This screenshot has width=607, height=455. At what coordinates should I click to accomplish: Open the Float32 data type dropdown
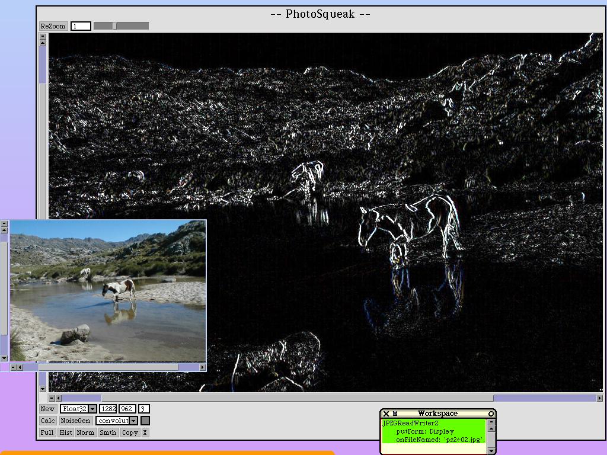pos(92,409)
